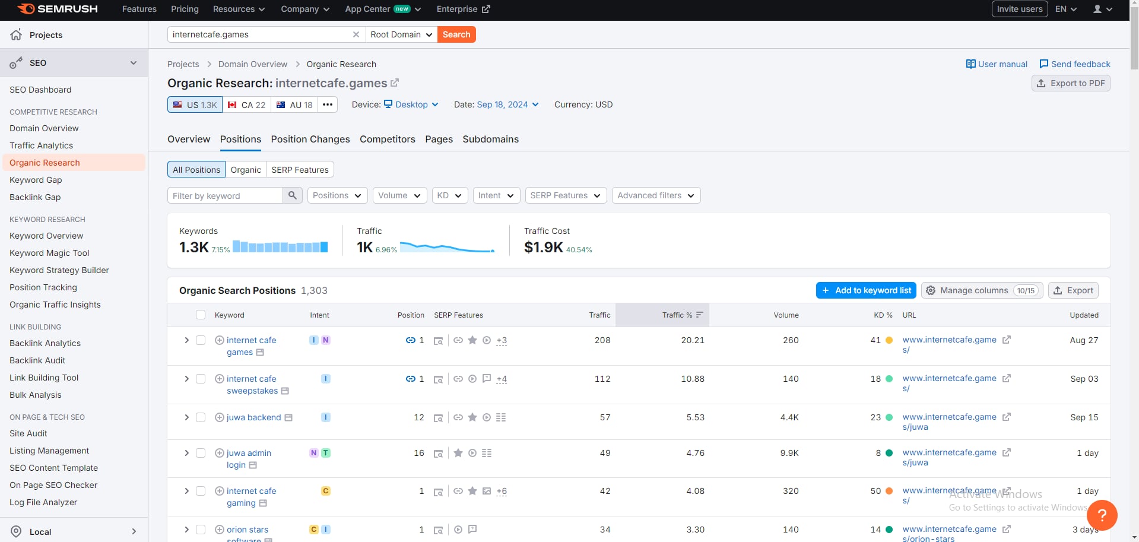The width and height of the screenshot is (1139, 542).
Task: Click the magnifier filter search button
Action: (x=293, y=195)
